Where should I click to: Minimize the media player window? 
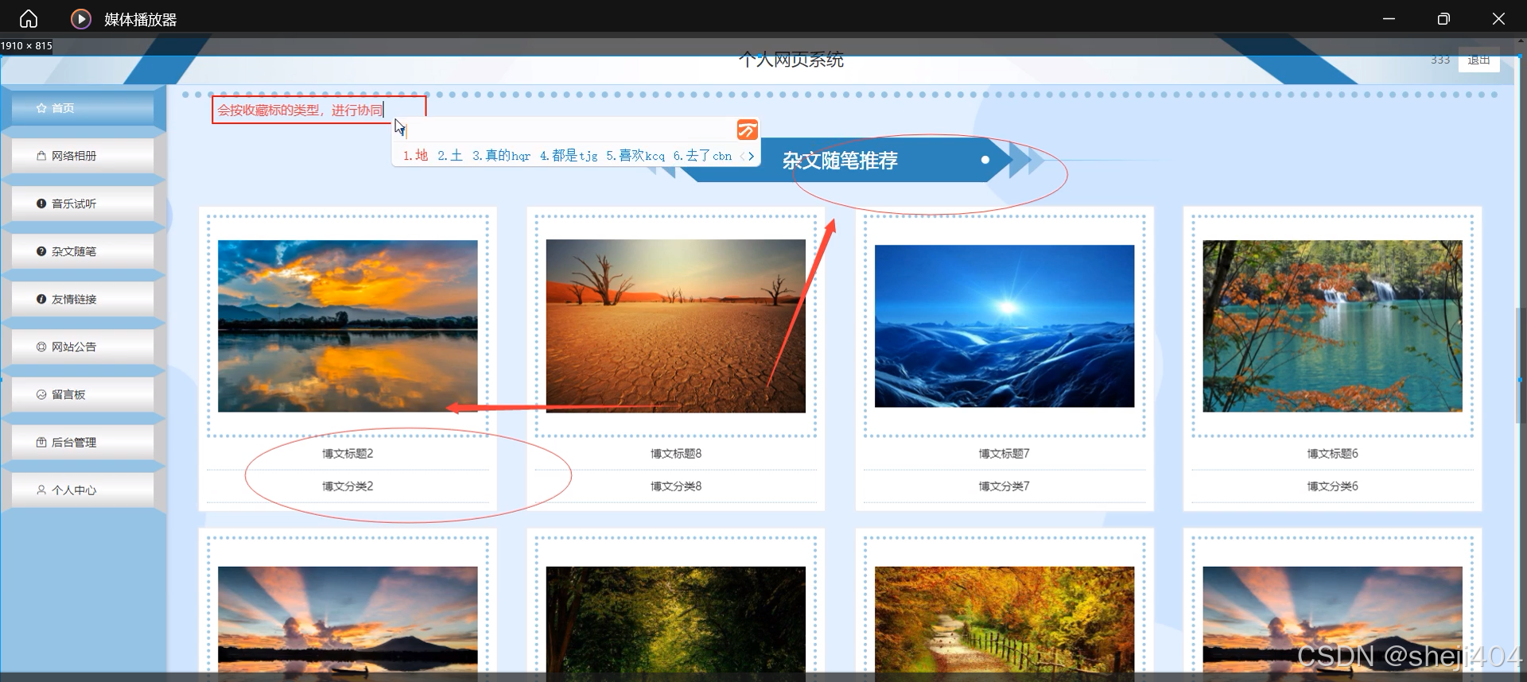tap(1389, 19)
